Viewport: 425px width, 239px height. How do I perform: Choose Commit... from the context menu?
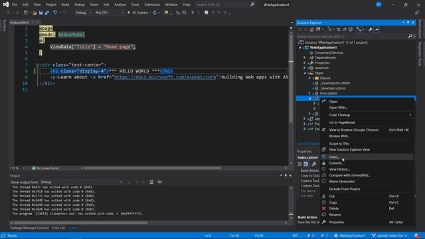coord(367,163)
